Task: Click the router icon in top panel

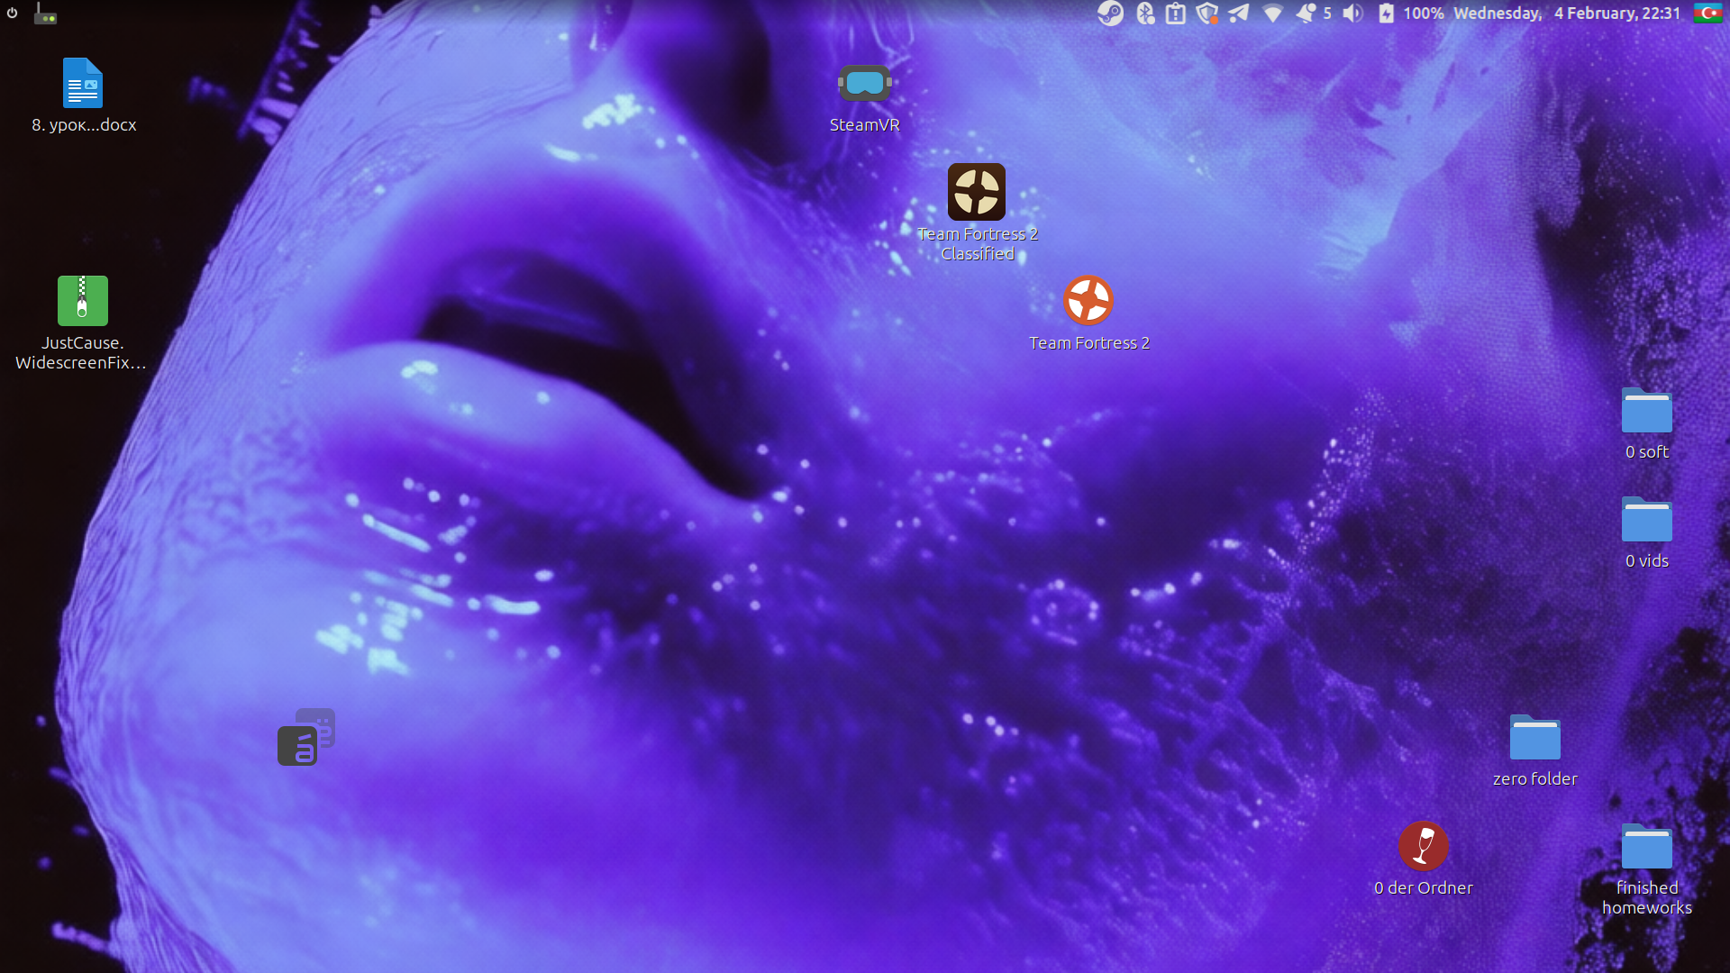Action: [45, 14]
